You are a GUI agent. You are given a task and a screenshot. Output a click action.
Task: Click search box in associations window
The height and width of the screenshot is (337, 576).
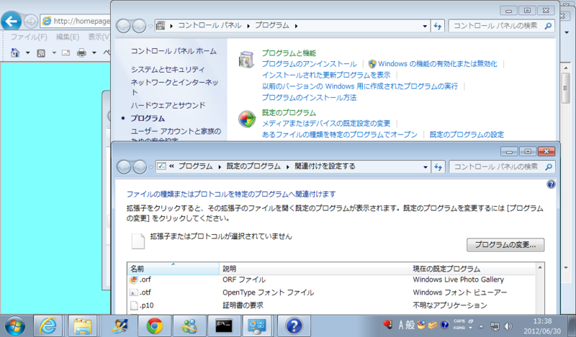pyautogui.click(x=502, y=167)
